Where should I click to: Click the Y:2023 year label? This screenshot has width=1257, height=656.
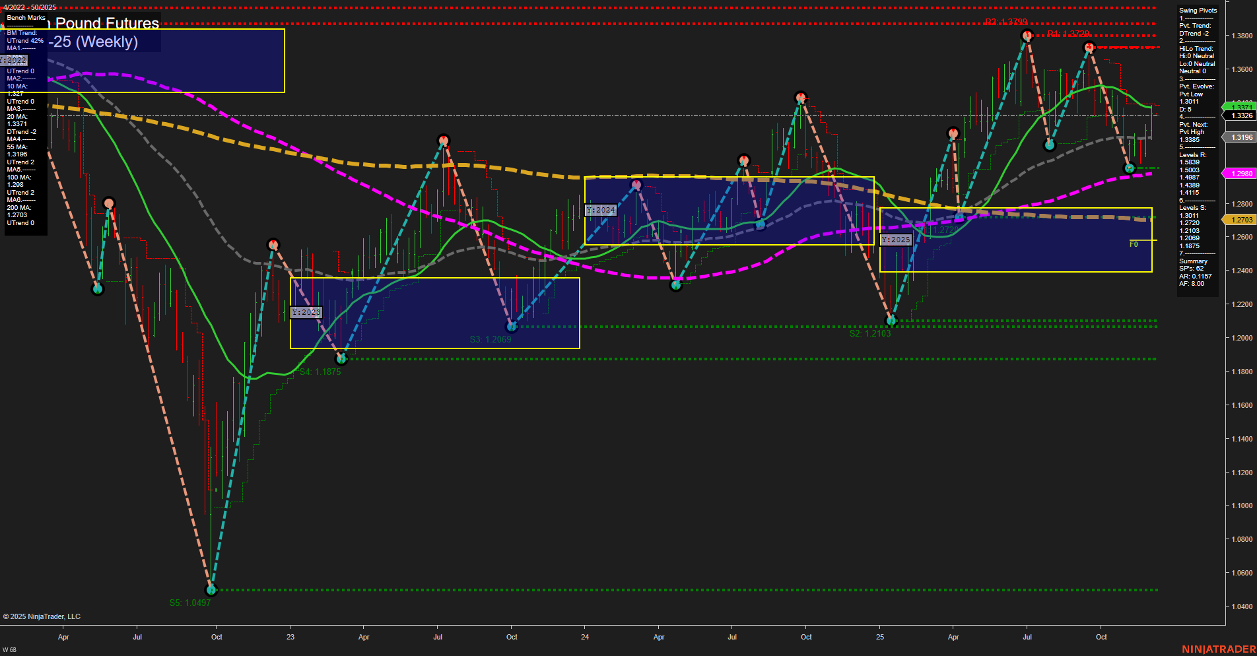(x=306, y=312)
